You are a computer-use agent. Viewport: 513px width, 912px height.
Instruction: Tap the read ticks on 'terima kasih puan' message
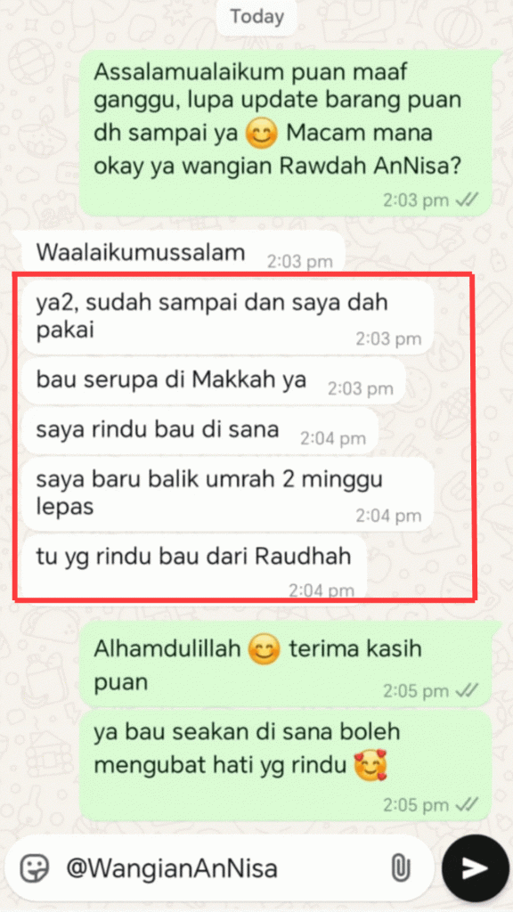pos(467,690)
